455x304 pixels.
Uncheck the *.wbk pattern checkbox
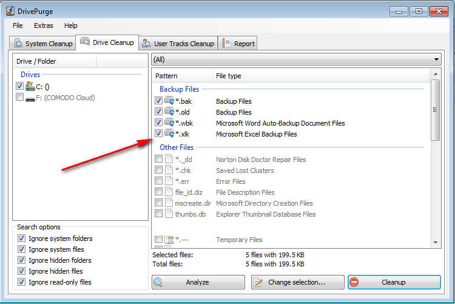(158, 122)
